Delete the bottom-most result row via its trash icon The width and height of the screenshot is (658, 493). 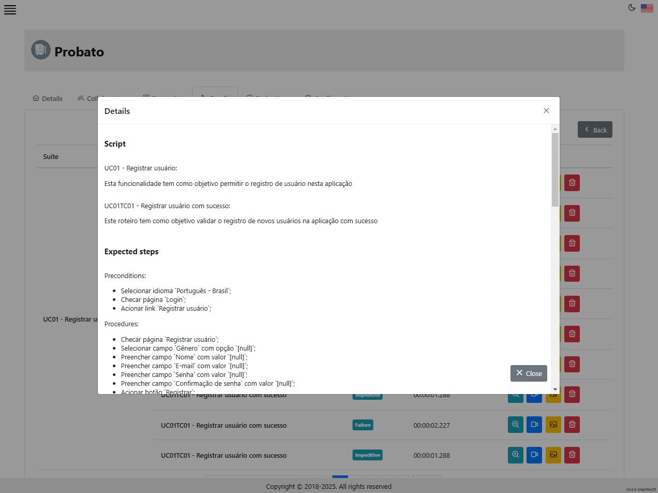click(572, 455)
